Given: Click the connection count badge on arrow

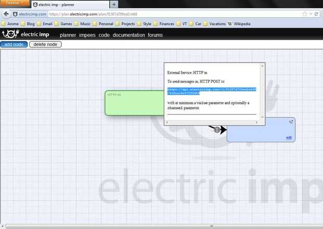Looking at the screenshot, I should tap(217, 130).
